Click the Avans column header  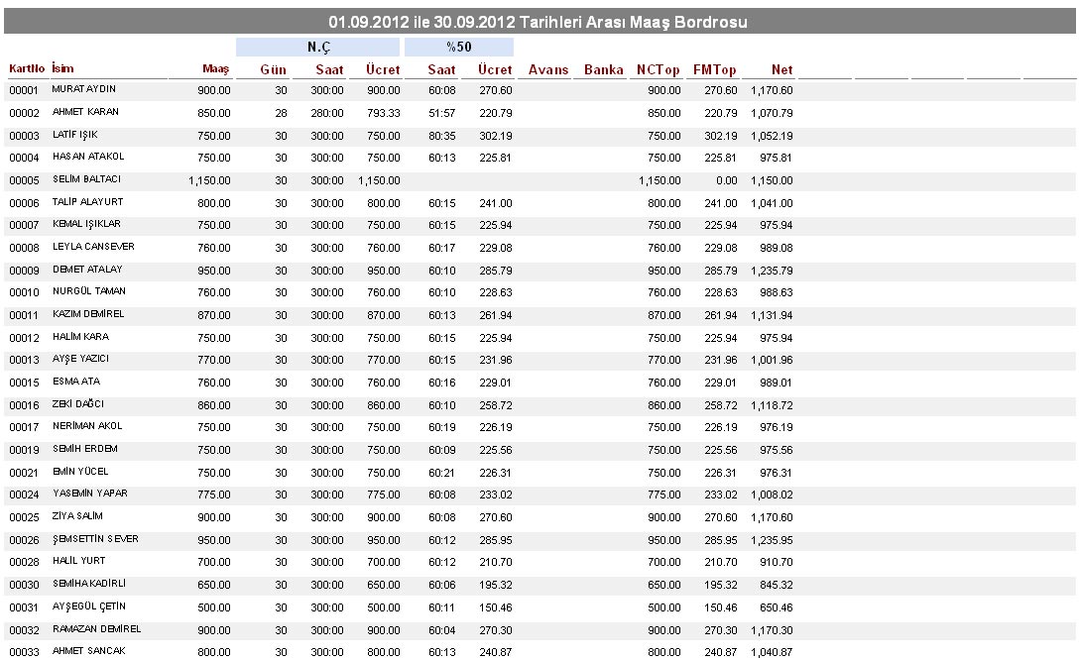pos(548,70)
